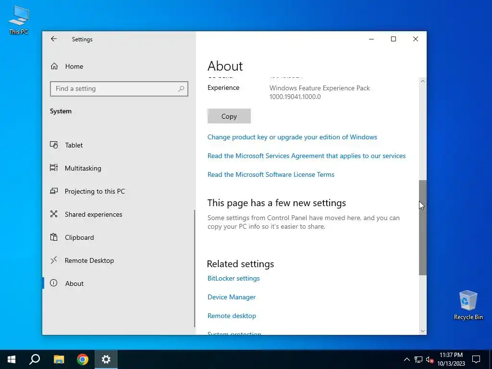Open File Explorer from taskbar
Image resolution: width=492 pixels, height=369 pixels.
[59, 359]
